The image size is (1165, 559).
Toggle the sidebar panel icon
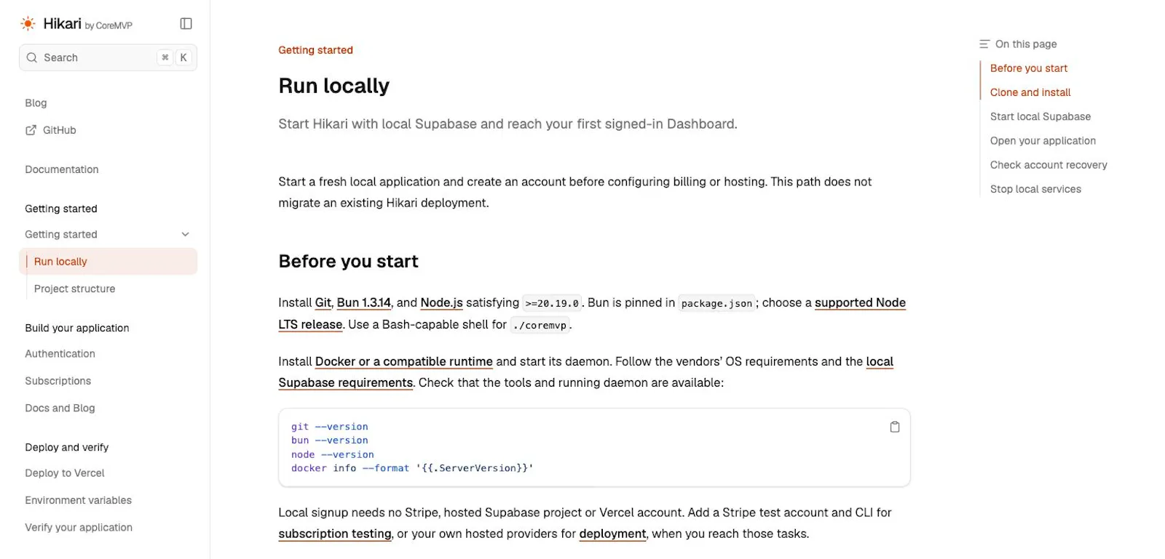[x=186, y=24]
